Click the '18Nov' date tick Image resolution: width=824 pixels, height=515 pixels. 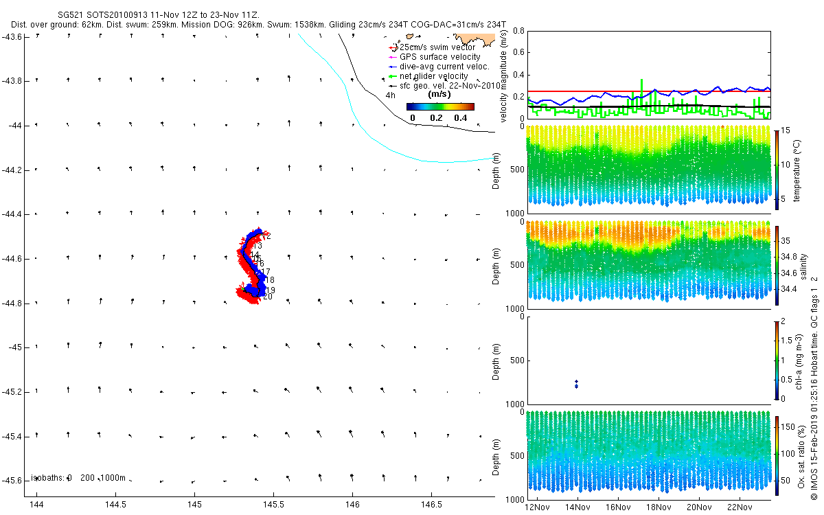point(659,507)
